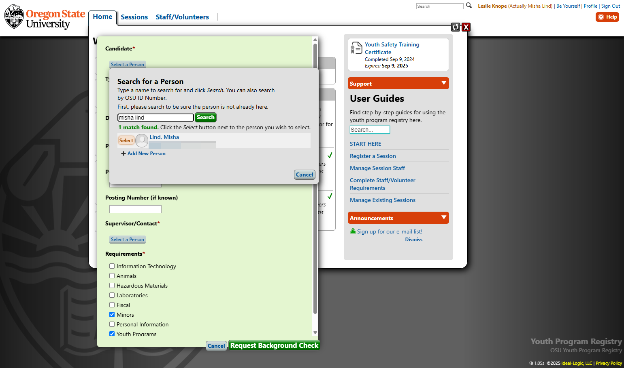The width and height of the screenshot is (624, 368).
Task: Collapse the Support section arrow
Action: 444,83
